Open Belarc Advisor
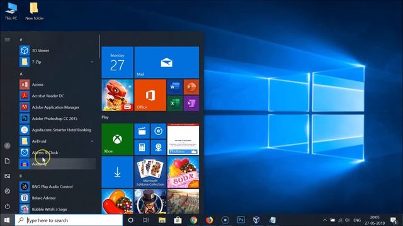Image resolution: width=403 pixels, height=226 pixels. (57, 198)
